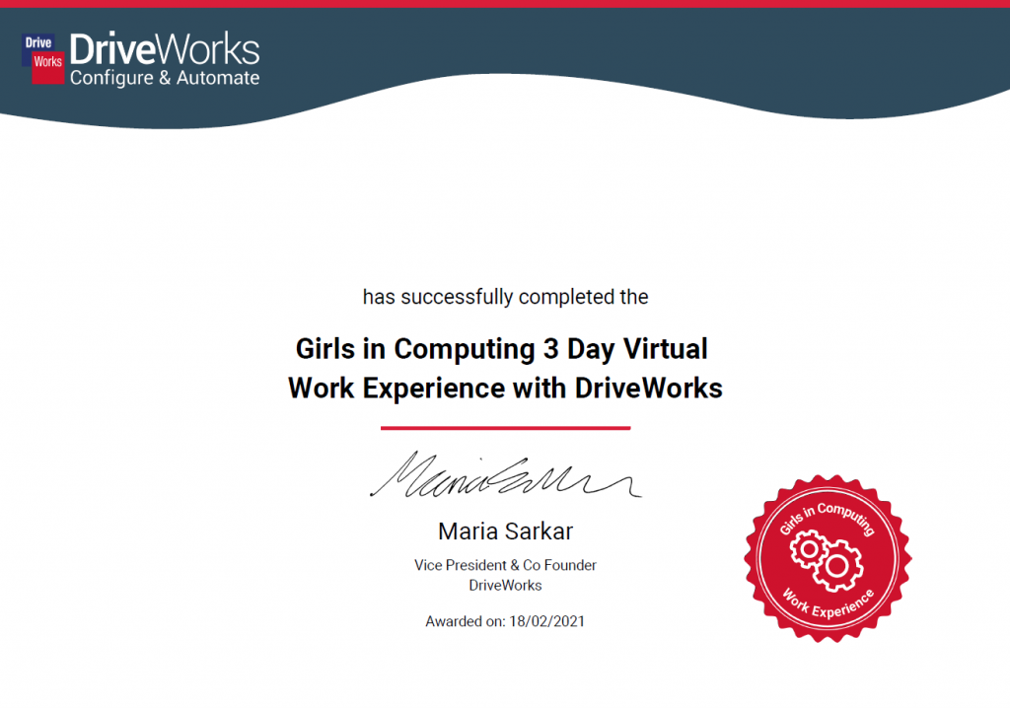Image resolution: width=1010 pixels, height=708 pixels.
Task: Click 'Vice President & Co Founder' title
Action: [x=505, y=565]
